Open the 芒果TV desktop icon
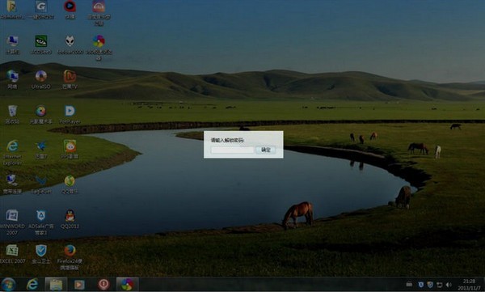This screenshot has height=292, width=485. pos(70,79)
